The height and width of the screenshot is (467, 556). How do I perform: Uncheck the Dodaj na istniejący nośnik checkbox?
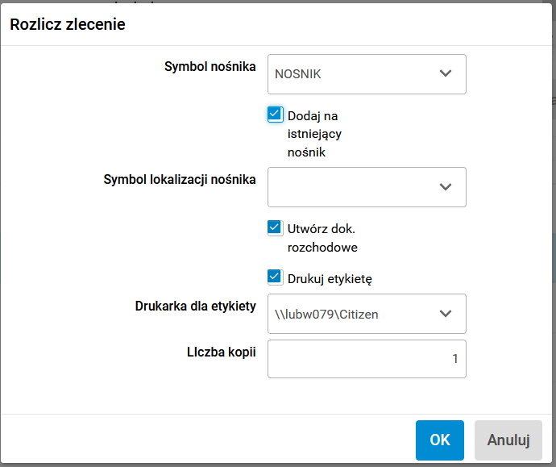click(275, 115)
